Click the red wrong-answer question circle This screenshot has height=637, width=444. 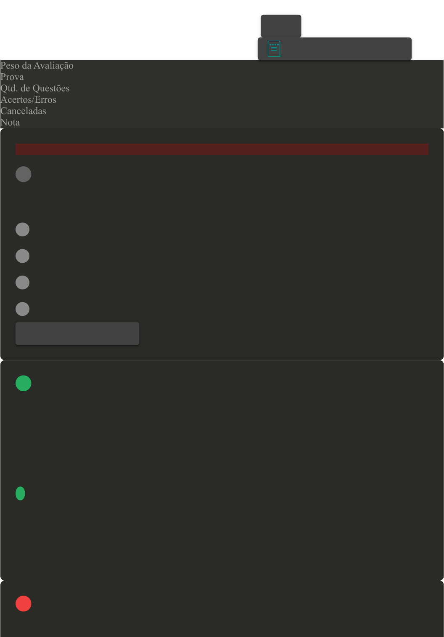click(24, 604)
